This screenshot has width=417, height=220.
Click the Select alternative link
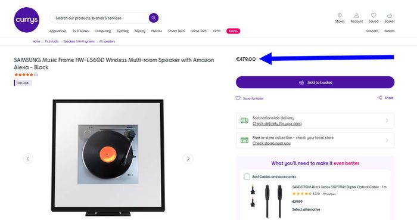tap(306, 209)
